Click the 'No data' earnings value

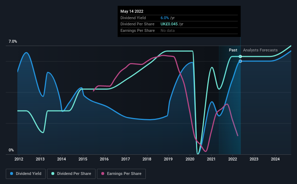click(167, 30)
